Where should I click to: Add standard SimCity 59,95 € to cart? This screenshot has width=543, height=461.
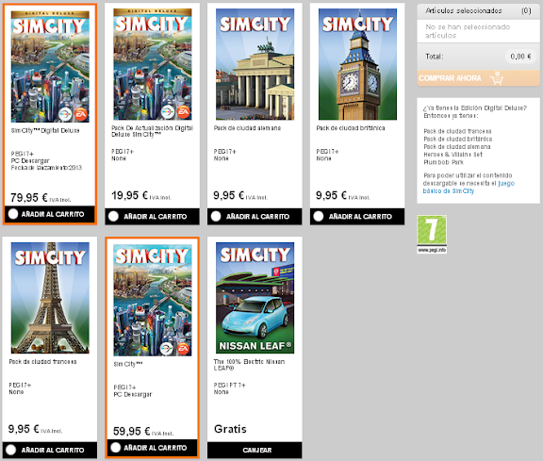coord(153,448)
